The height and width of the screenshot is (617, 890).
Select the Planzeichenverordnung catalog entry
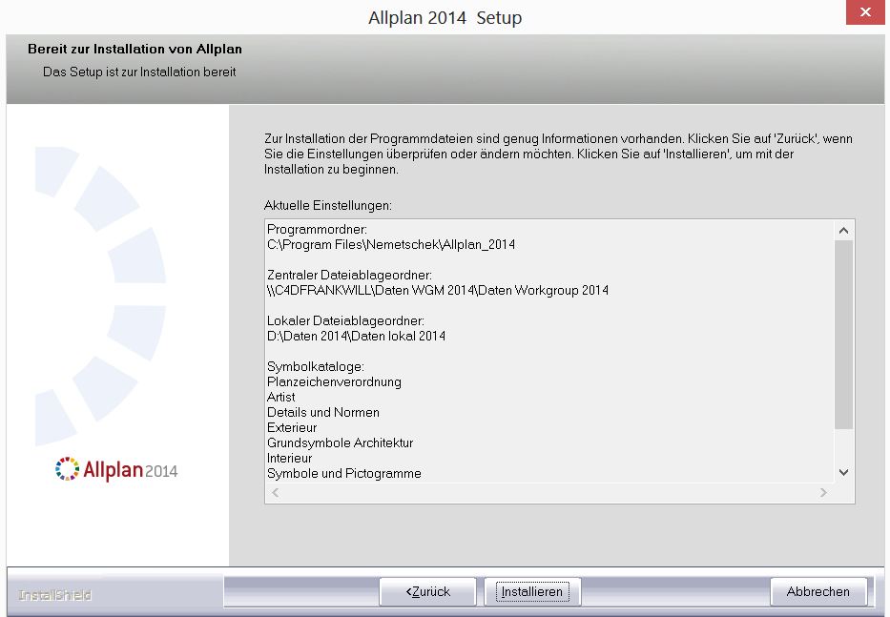[332, 381]
